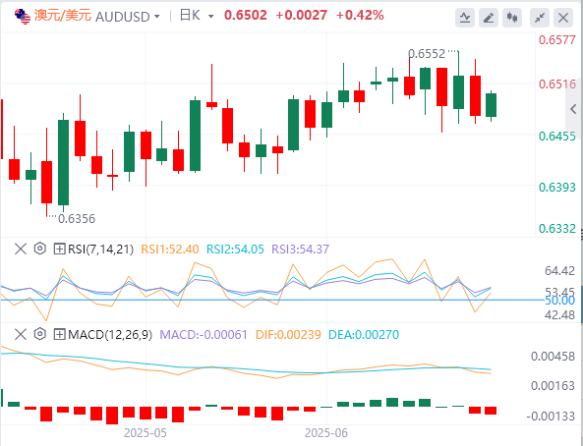The height and width of the screenshot is (446, 583).
Task: Open RSI indicator settings gear
Action: coord(39,249)
